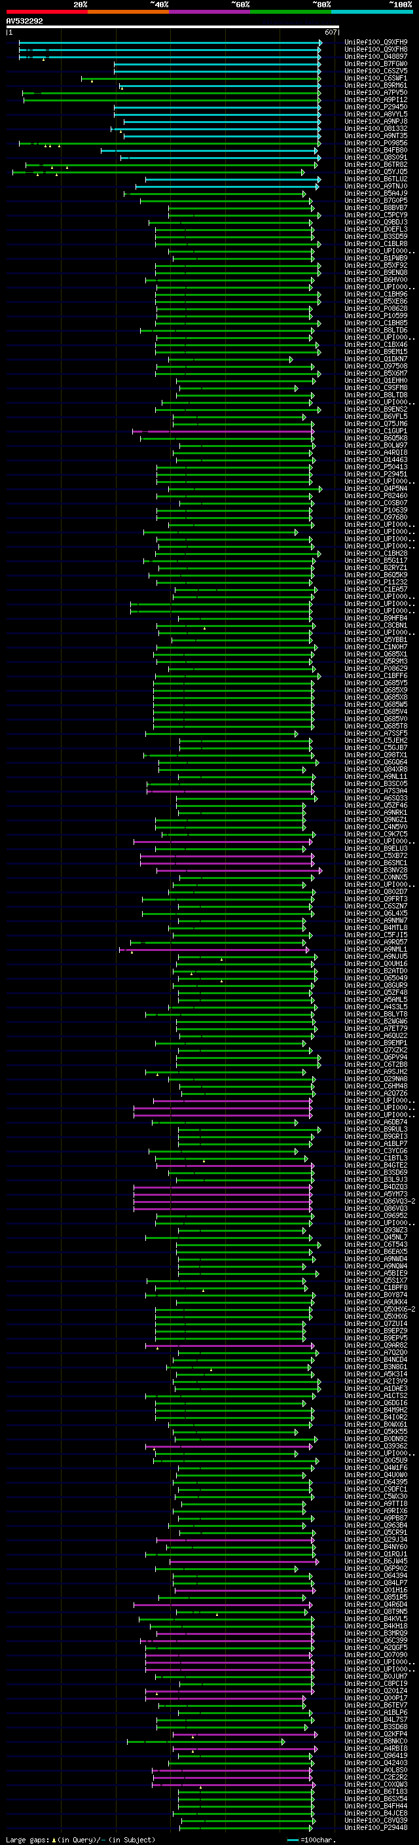
Task: Select the label UniRef100_B5A4J9
Action: tap(376, 193)
